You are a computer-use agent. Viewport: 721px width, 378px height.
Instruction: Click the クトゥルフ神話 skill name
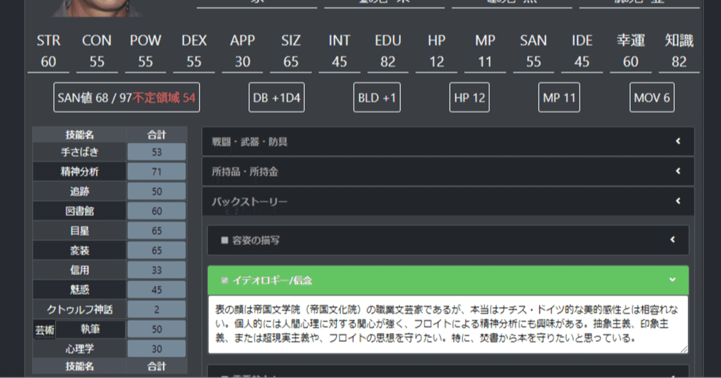click(x=79, y=310)
